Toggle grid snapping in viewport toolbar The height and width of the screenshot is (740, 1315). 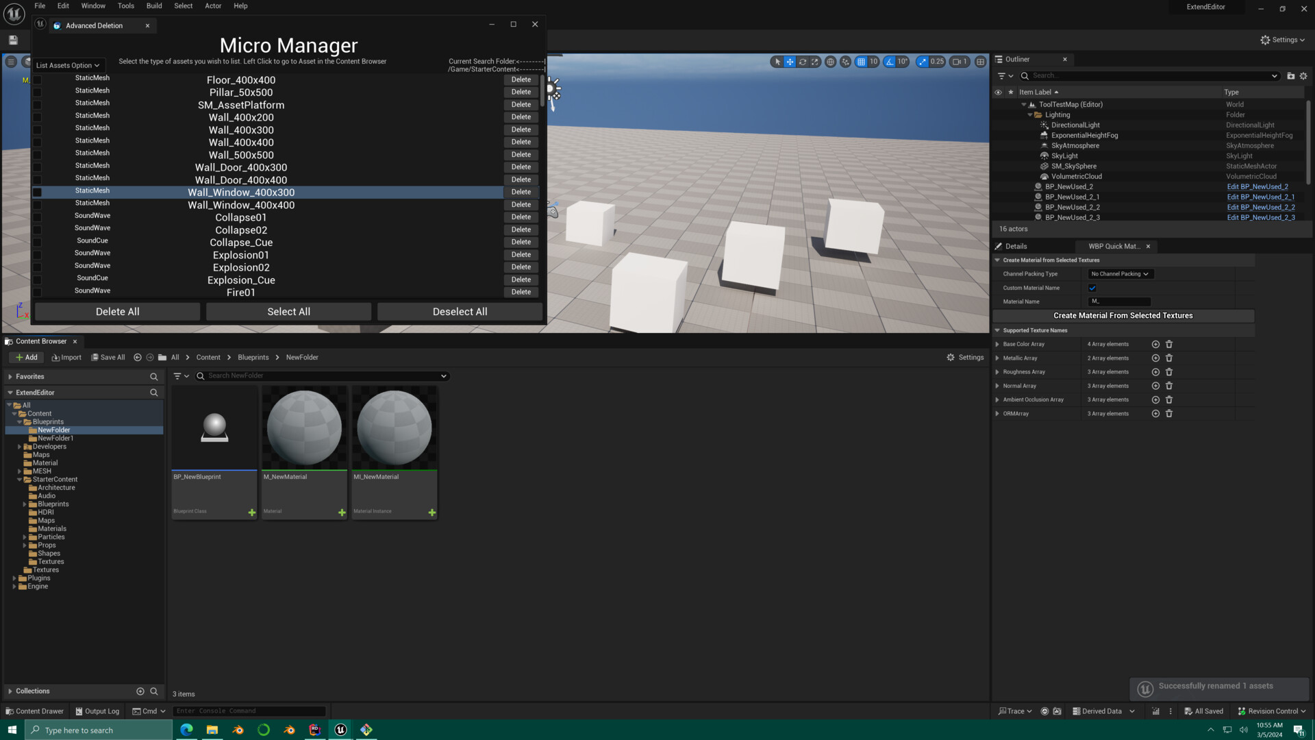(862, 62)
